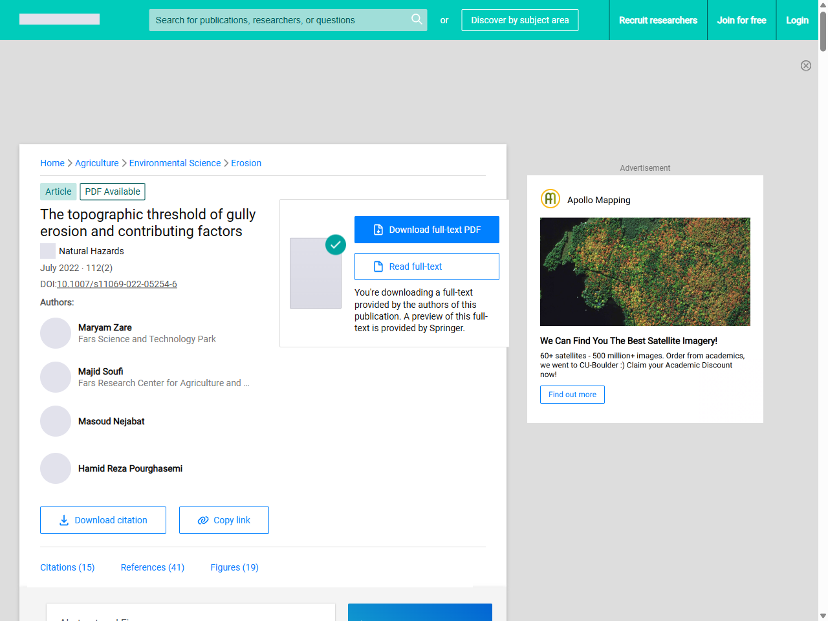The height and width of the screenshot is (621, 828).
Task: Open the Figures (19) tab
Action: 234,567
